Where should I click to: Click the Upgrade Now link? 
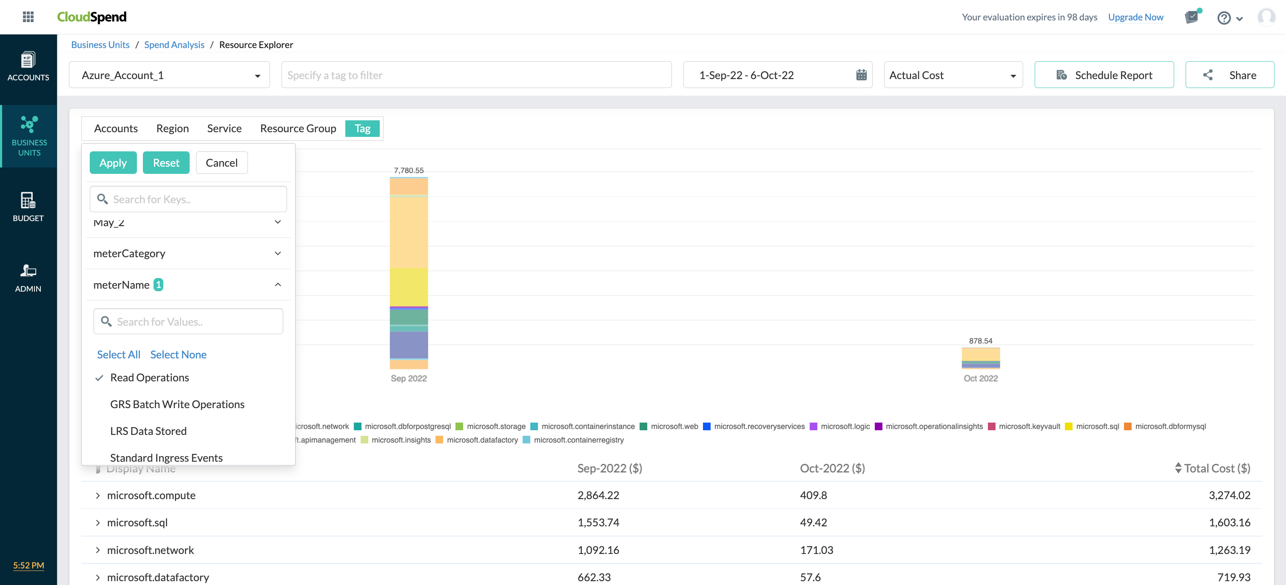point(1136,17)
